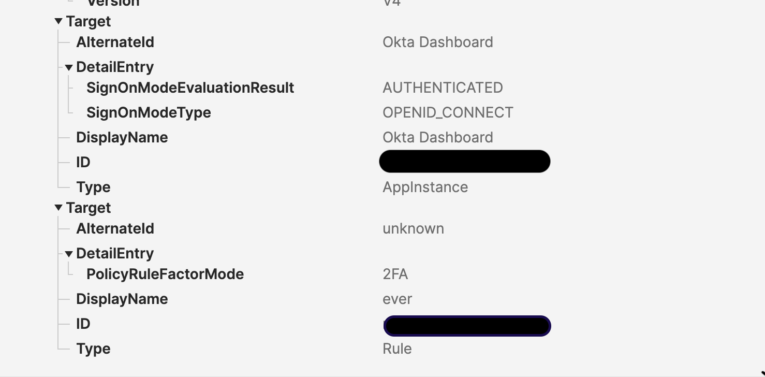Collapse the second Target section
The width and height of the screenshot is (765, 377).
pos(58,208)
